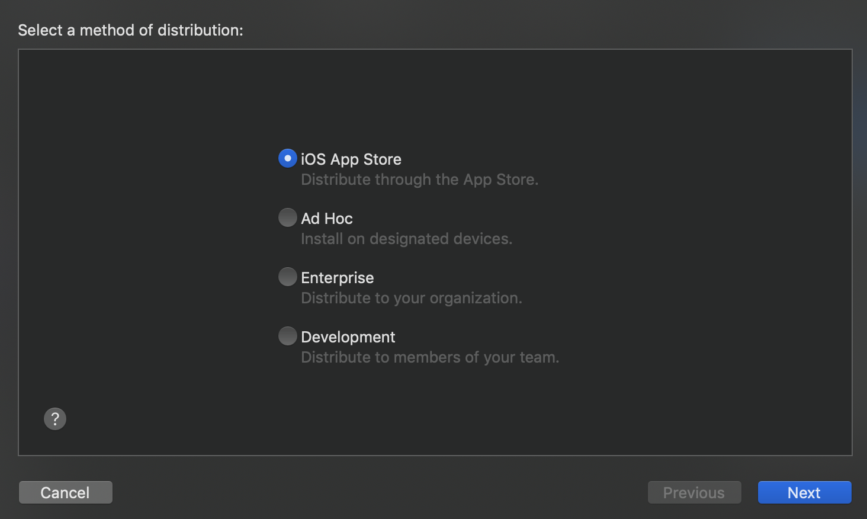
Task: Click the Ad Hoc label text
Action: (x=326, y=218)
